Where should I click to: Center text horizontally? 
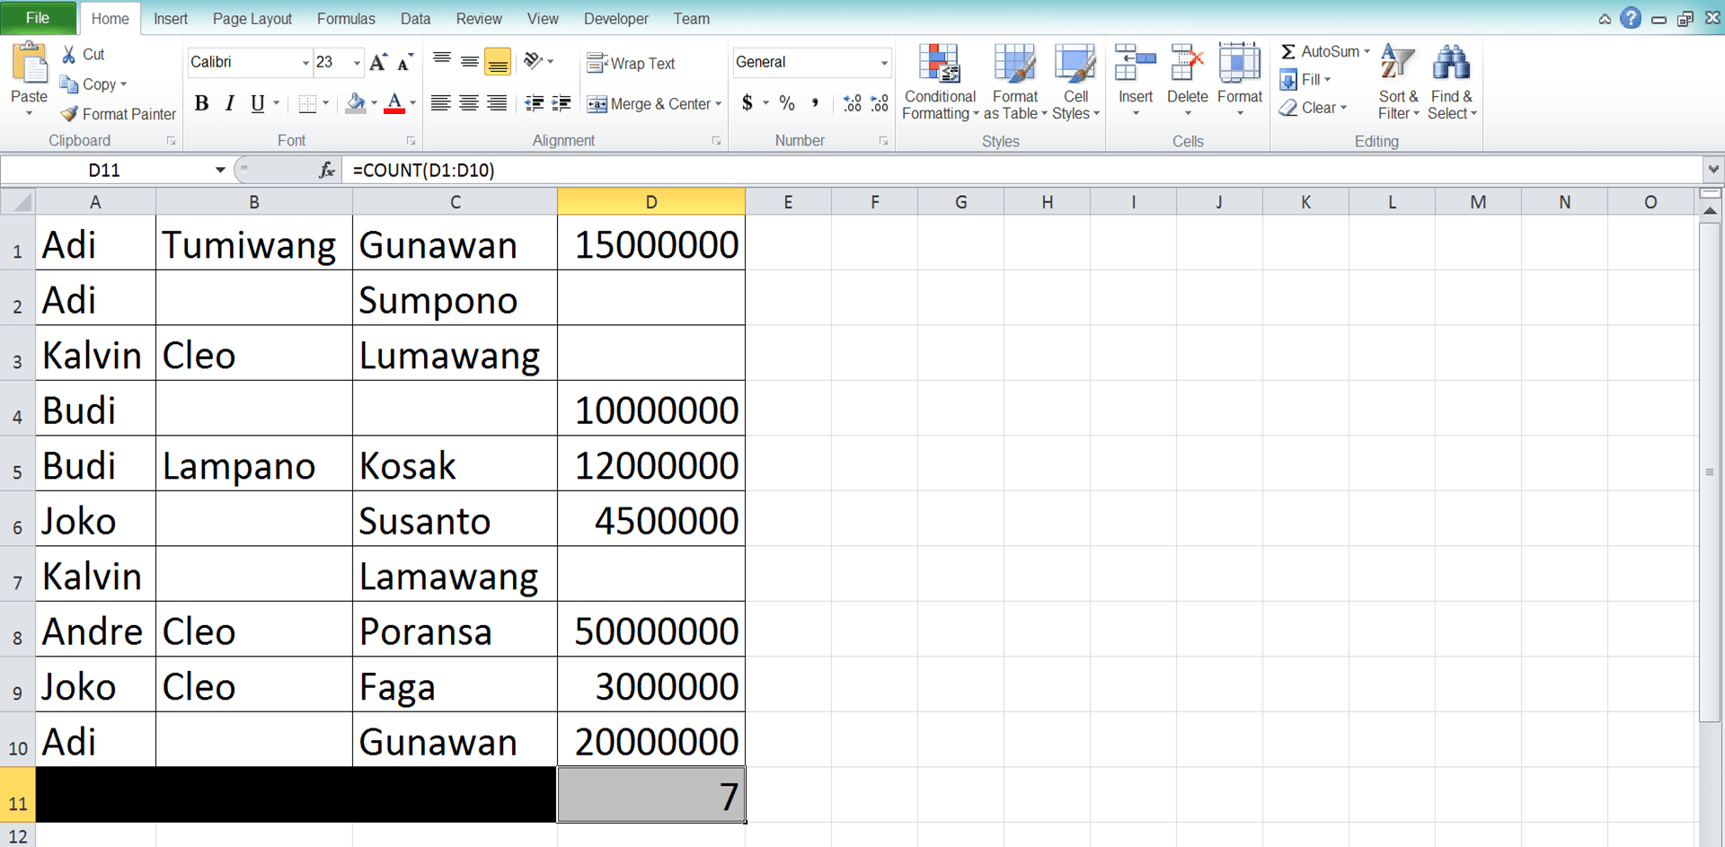pos(468,103)
